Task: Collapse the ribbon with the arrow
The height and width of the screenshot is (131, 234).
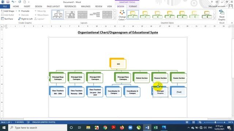Action: point(232,23)
